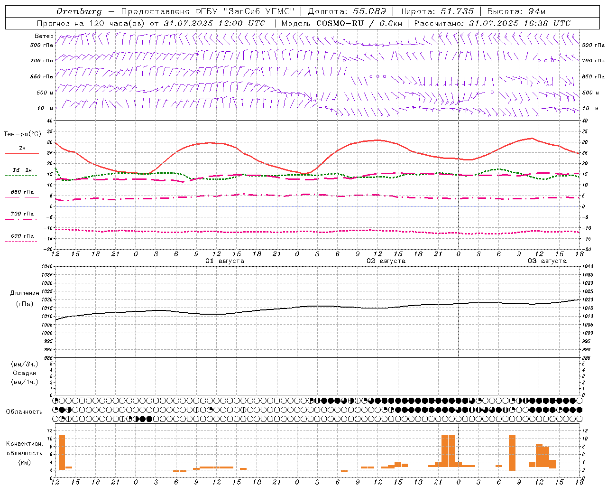Click the "700 гПа" temperature legend entry
Screen dimensions: 607x486
[x=22, y=214]
